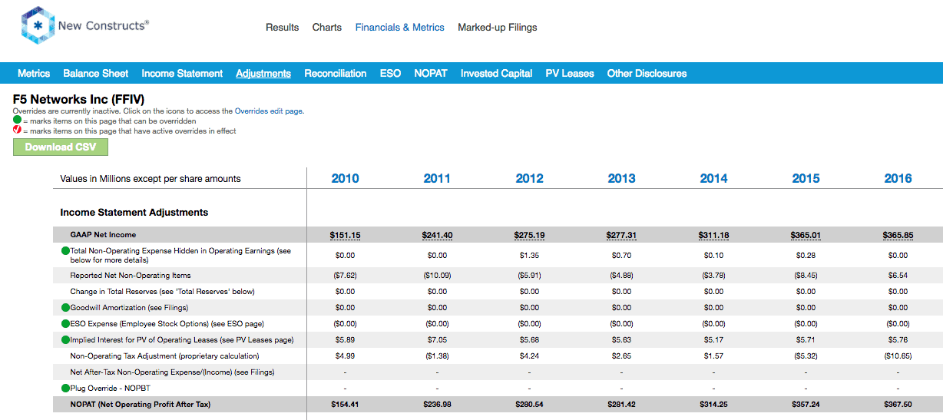
Task: Click green override icon beside Goodwill Amortization
Action: tap(65, 308)
